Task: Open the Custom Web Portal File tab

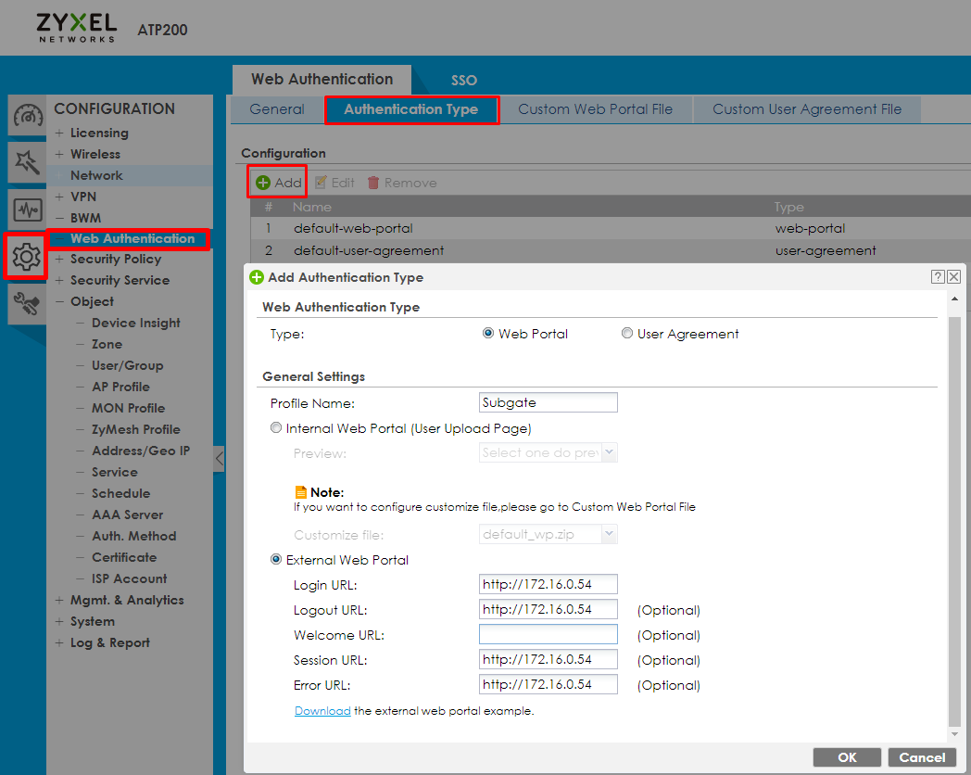Action: (x=595, y=109)
